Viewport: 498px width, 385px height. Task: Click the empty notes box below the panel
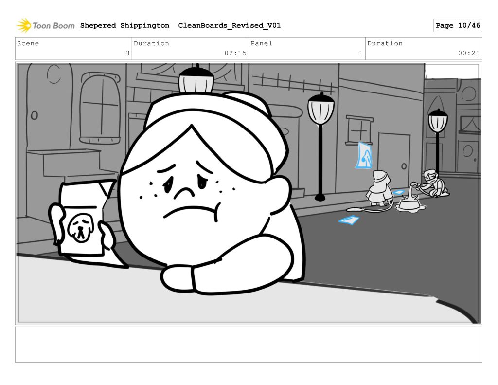point(249,344)
